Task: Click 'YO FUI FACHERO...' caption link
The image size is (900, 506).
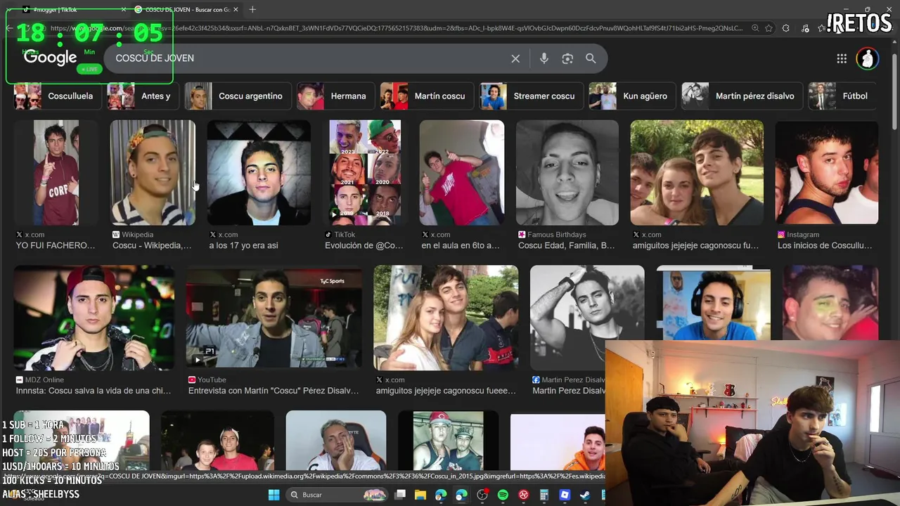Action: (56, 245)
